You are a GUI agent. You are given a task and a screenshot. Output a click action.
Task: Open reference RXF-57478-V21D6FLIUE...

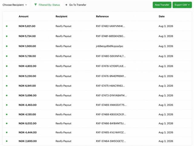coord(111,66)
